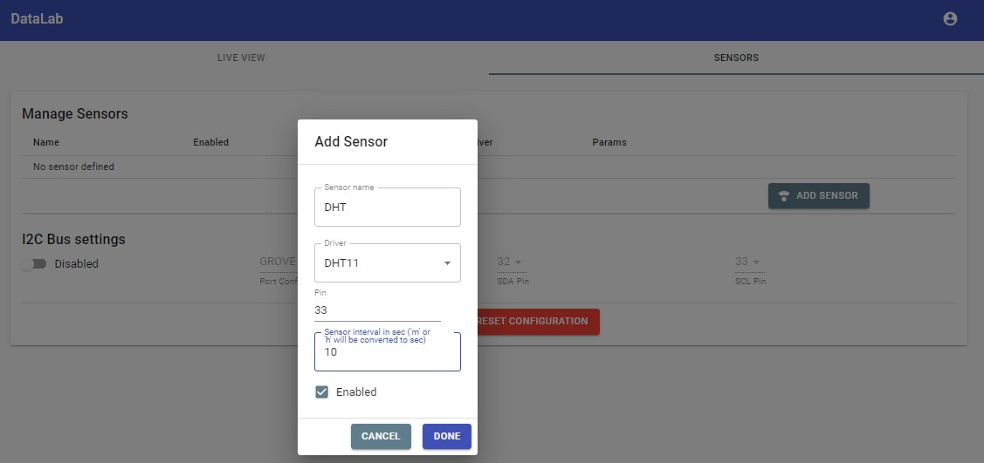Open the user account profile icon

pyautogui.click(x=951, y=19)
